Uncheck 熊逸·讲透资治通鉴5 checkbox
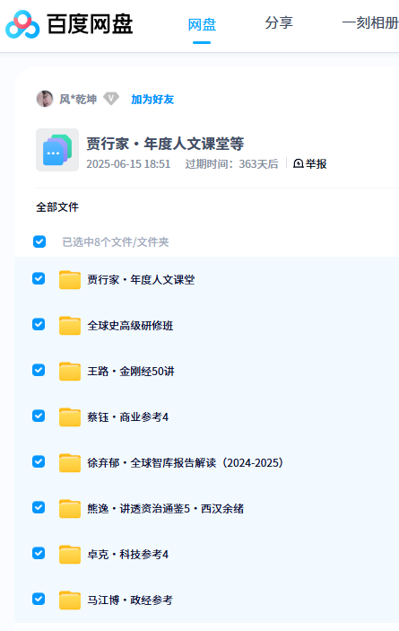 pyautogui.click(x=39, y=507)
